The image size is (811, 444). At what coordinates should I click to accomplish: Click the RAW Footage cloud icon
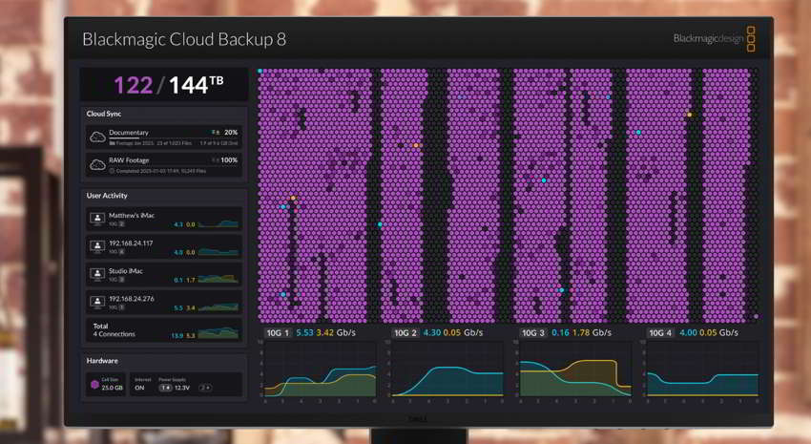97,165
